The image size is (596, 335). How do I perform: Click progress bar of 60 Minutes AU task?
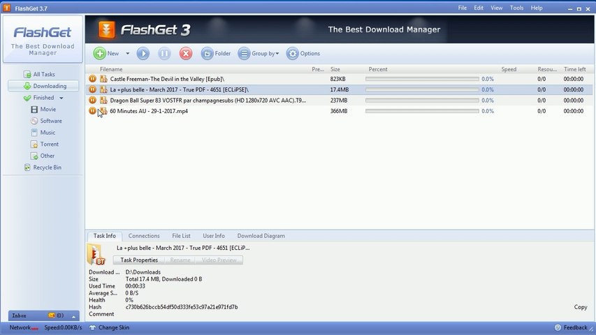pos(422,111)
